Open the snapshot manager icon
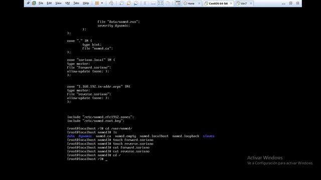Screen dimensions: 321x180 tap(136, 3)
